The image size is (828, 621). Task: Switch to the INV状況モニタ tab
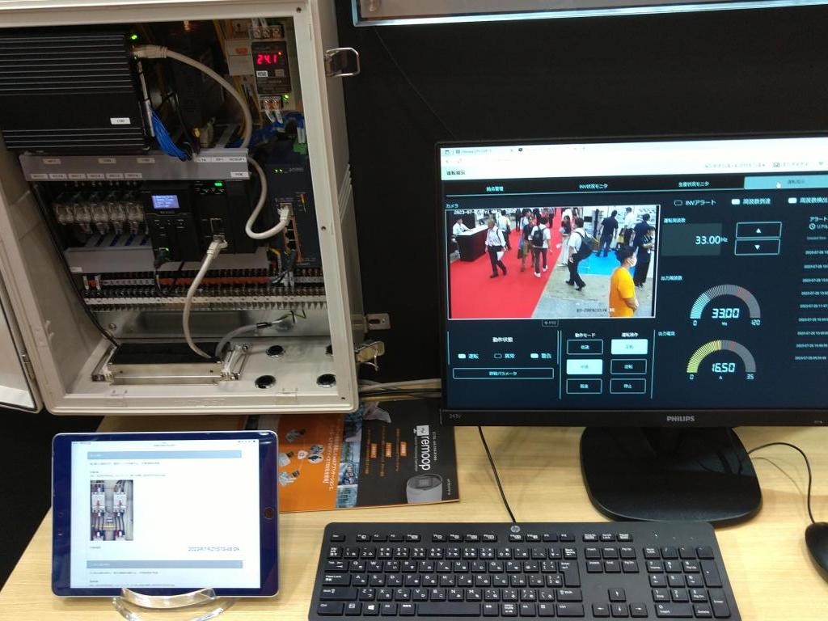tap(594, 185)
